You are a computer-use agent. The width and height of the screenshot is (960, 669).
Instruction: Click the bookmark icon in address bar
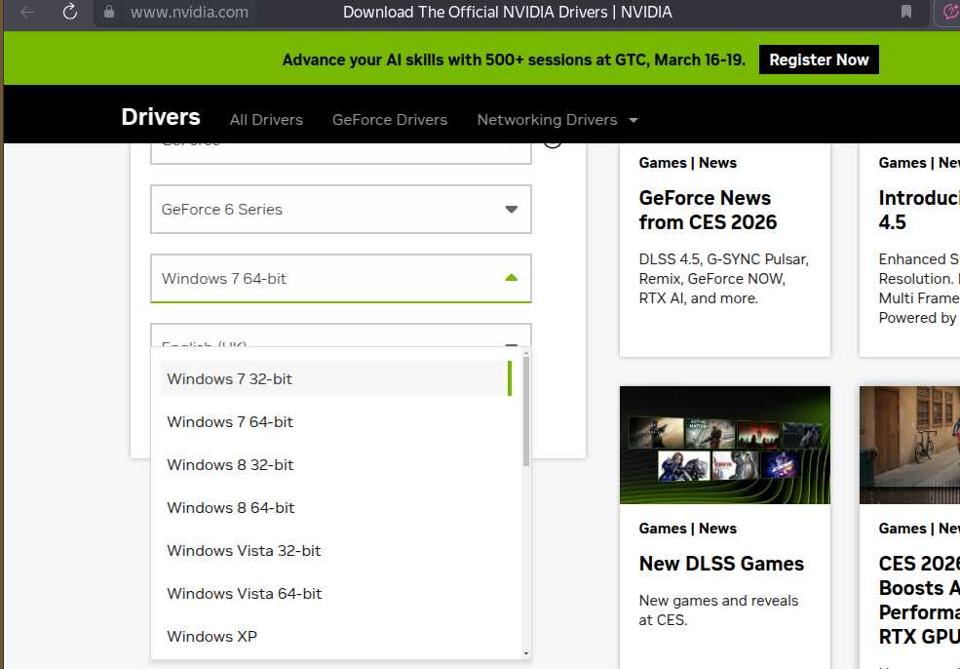click(906, 12)
